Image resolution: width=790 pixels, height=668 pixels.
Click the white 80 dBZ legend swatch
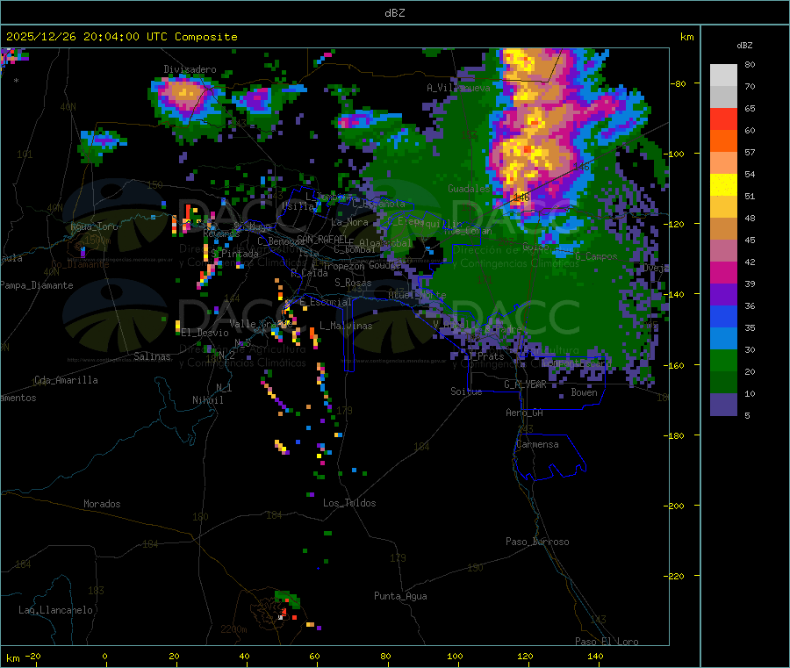723,75
